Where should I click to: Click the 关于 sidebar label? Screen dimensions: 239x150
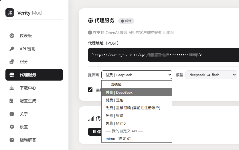pyautogui.click(x=24, y=114)
